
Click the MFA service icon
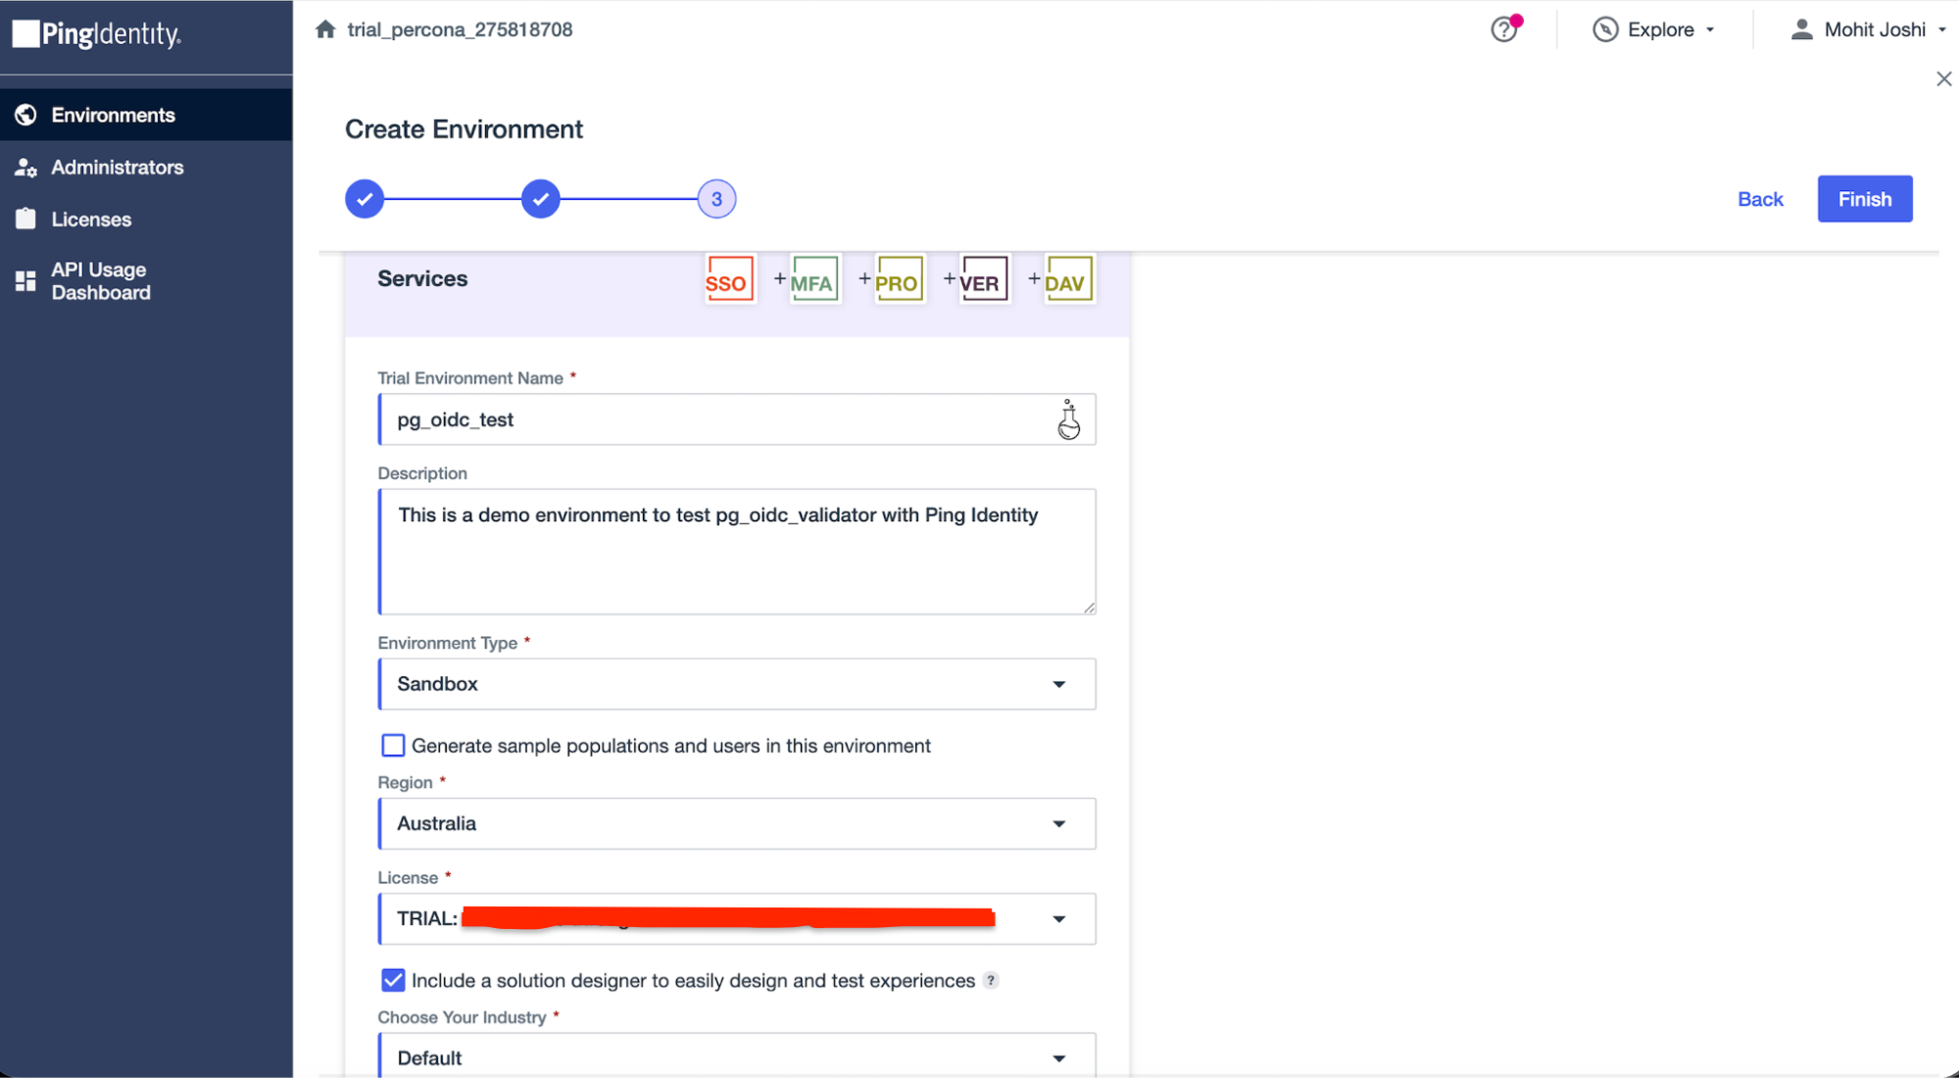[814, 280]
